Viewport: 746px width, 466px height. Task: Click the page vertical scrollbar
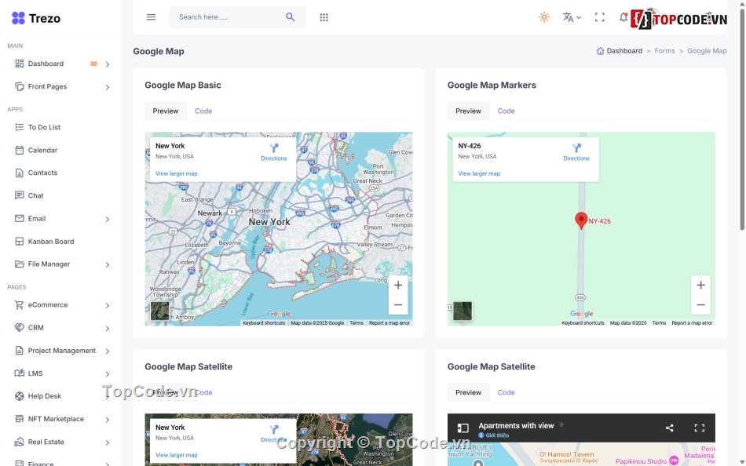[742, 119]
